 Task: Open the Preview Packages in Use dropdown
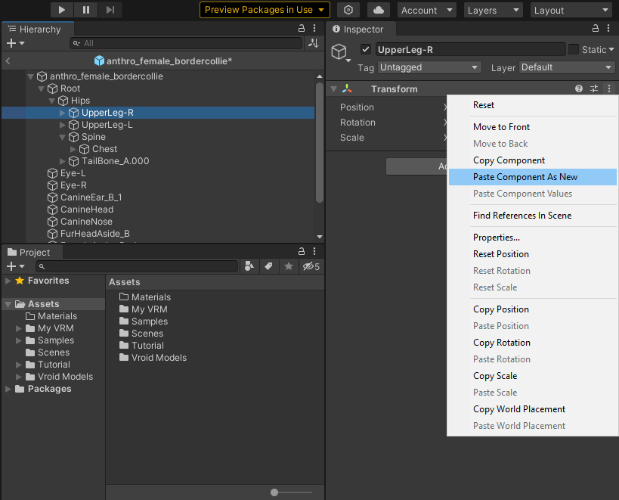(265, 10)
